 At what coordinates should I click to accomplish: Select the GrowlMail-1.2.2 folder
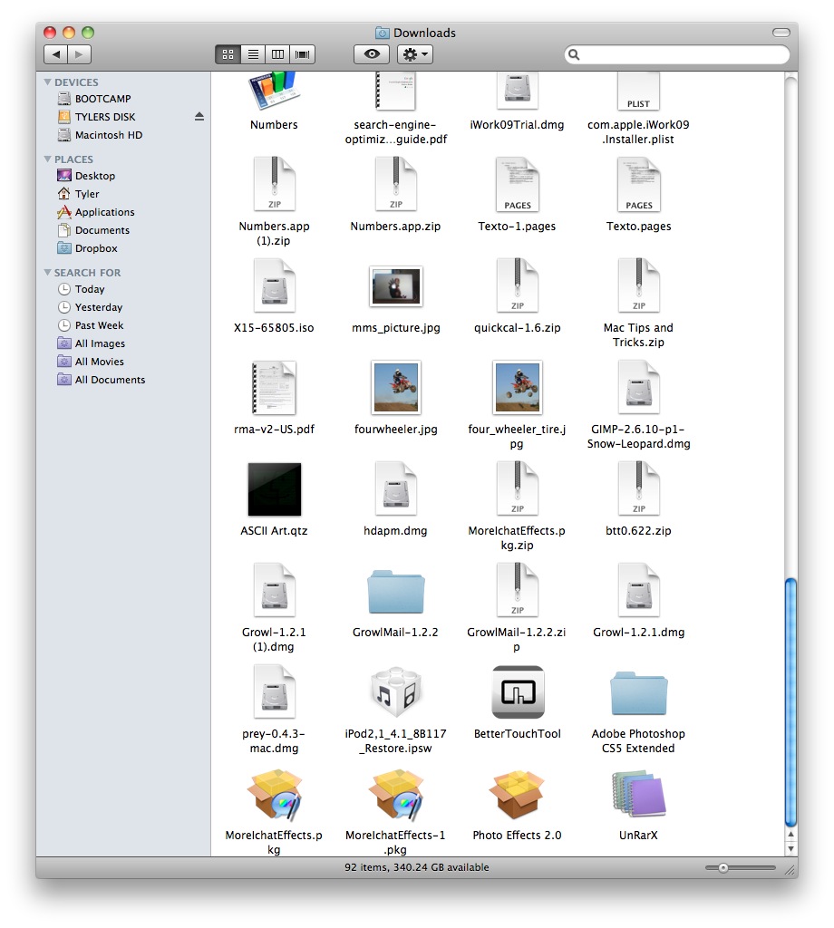pyautogui.click(x=396, y=591)
